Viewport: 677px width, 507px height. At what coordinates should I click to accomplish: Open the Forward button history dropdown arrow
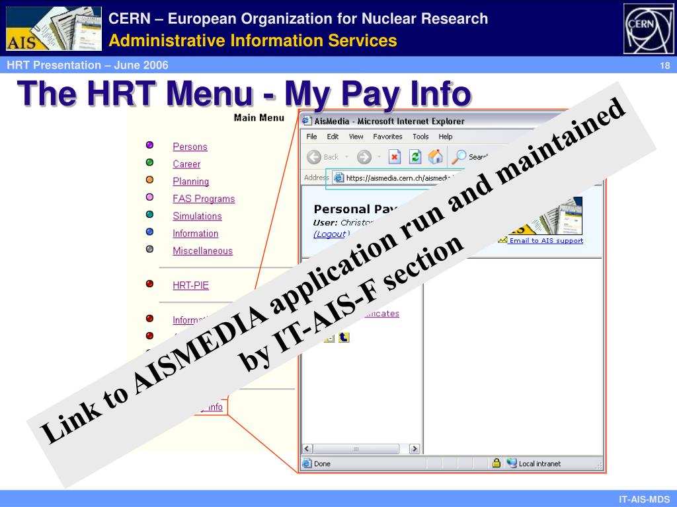(x=379, y=157)
